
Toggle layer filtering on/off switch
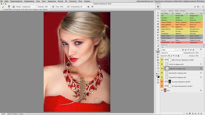[201, 50]
